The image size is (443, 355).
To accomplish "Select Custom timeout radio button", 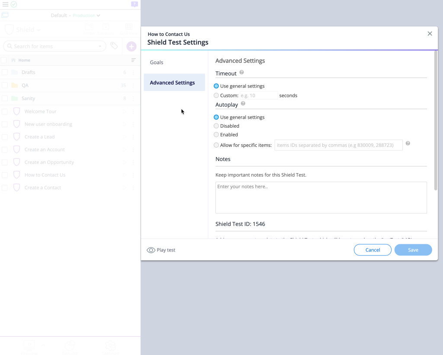I will 216,95.
